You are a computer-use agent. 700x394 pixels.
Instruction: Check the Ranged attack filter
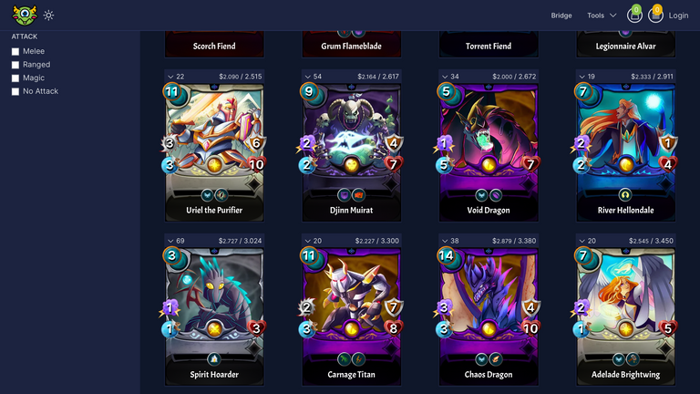click(15, 65)
